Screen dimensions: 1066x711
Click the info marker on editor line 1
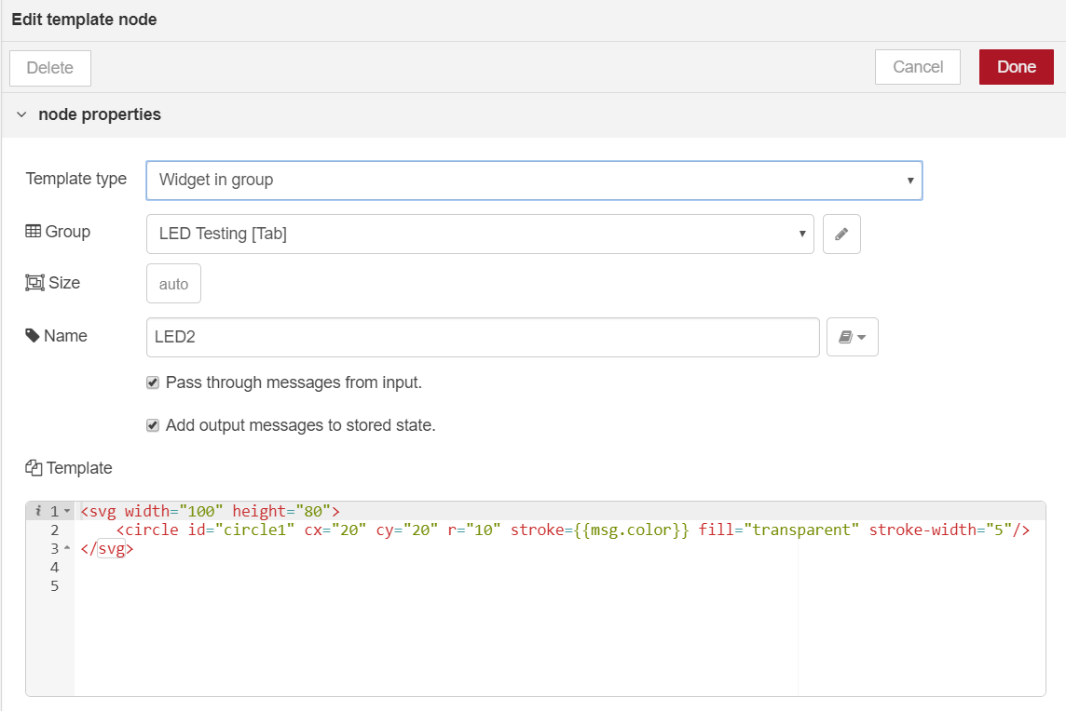(x=37, y=511)
